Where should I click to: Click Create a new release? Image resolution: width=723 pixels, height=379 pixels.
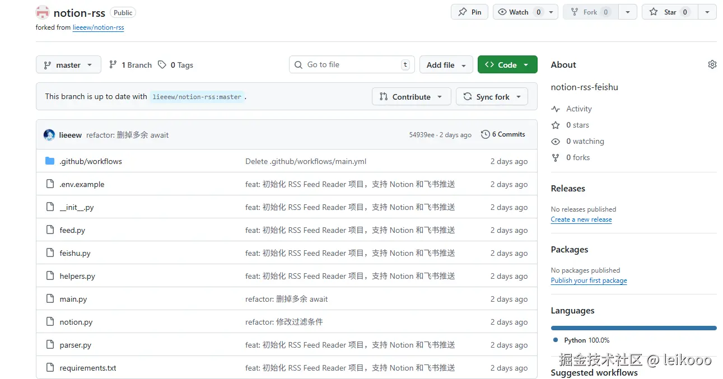click(581, 219)
